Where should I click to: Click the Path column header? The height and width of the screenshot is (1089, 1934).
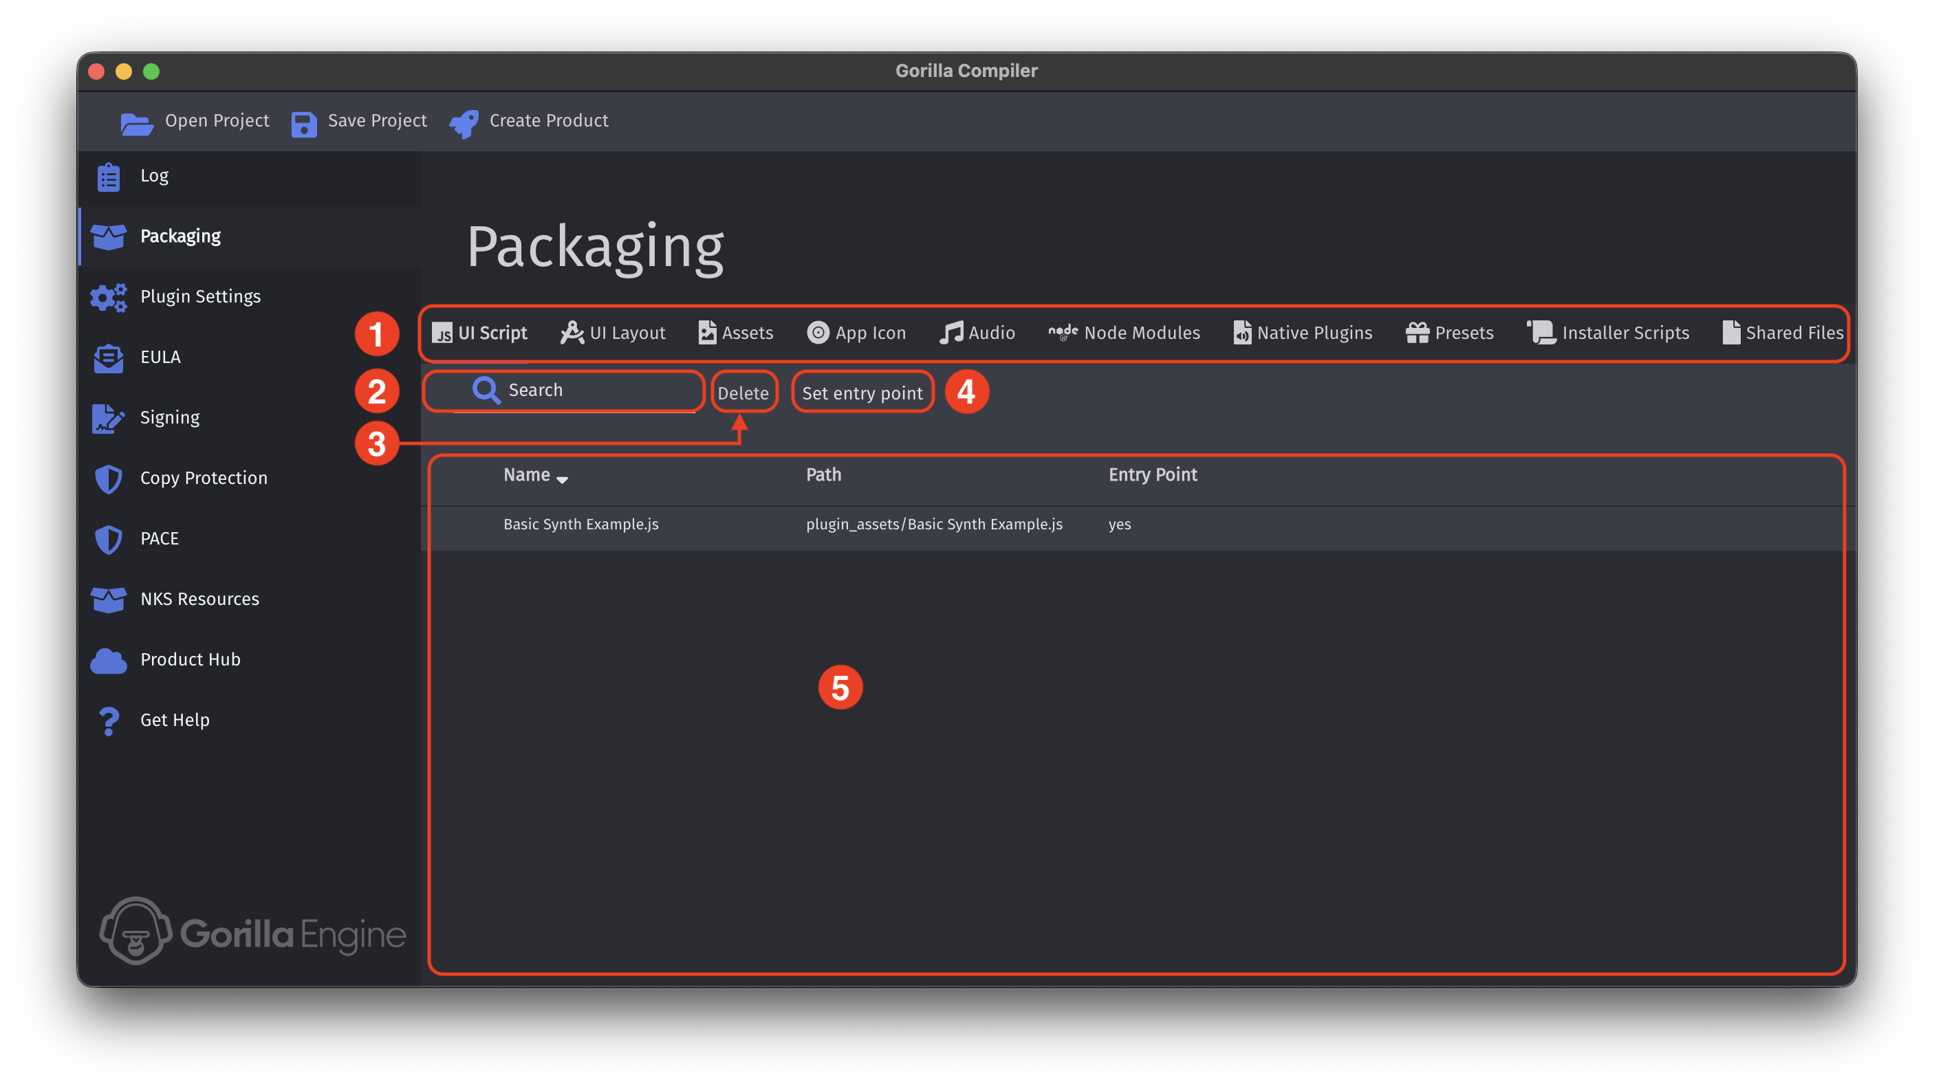coord(824,475)
